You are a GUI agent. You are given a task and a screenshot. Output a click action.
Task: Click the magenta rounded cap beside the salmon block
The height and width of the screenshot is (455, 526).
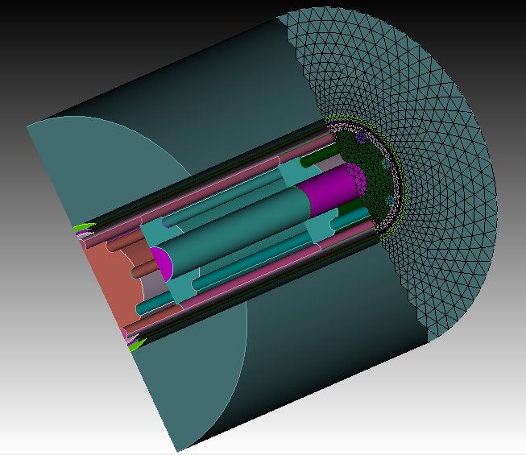pos(159,263)
